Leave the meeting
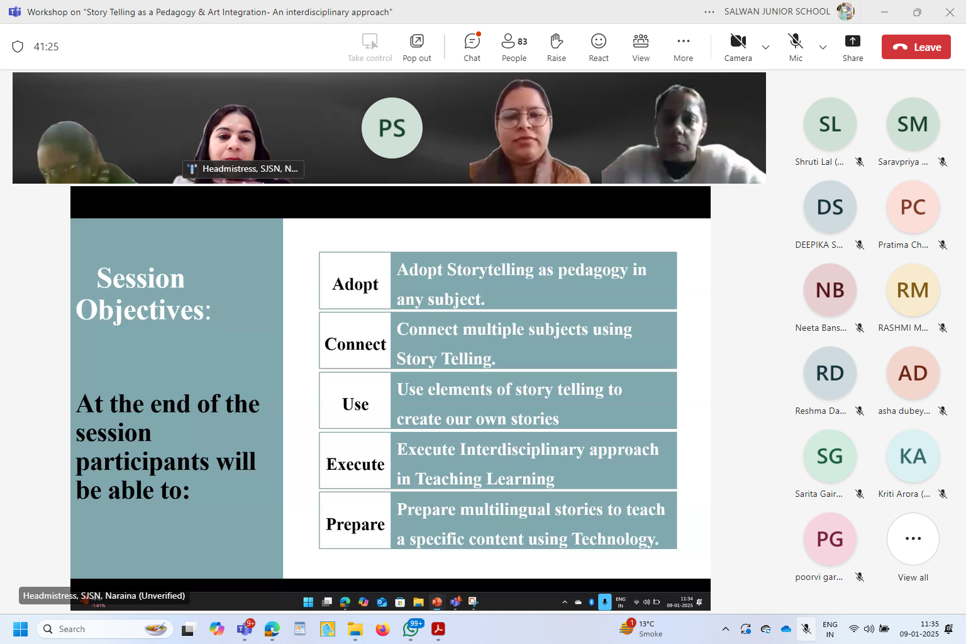This screenshot has height=644, width=966. (x=916, y=47)
